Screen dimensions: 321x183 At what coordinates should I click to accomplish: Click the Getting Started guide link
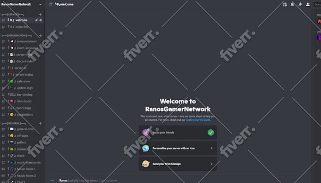pos(198,120)
